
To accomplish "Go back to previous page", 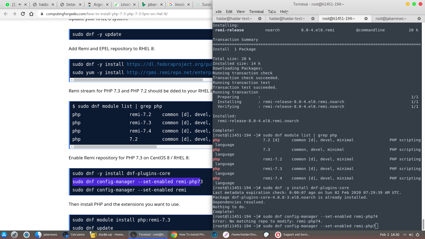I will (x=6, y=14).
